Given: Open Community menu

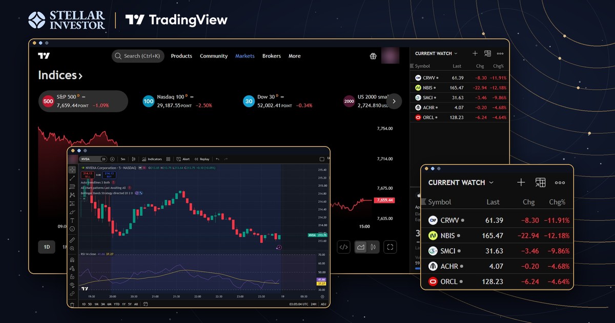Looking at the screenshot, I should [x=214, y=56].
